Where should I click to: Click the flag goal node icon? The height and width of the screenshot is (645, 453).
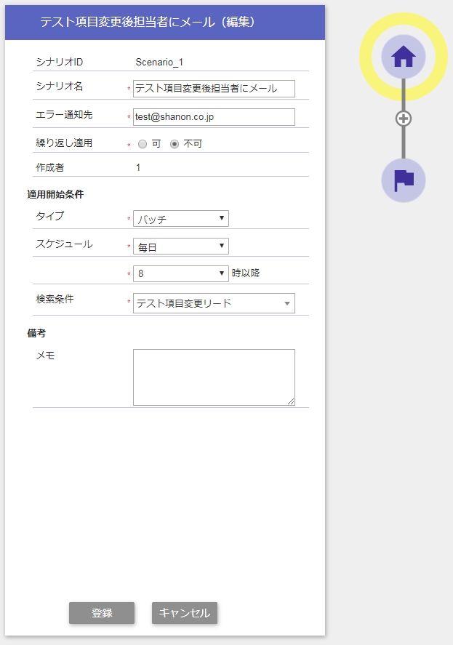[x=404, y=180]
